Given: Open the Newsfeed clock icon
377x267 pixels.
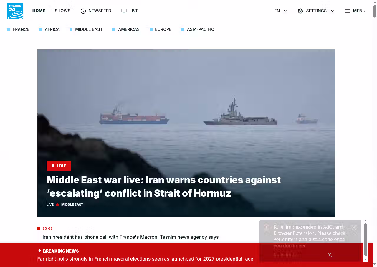Looking at the screenshot, I should (83, 11).
